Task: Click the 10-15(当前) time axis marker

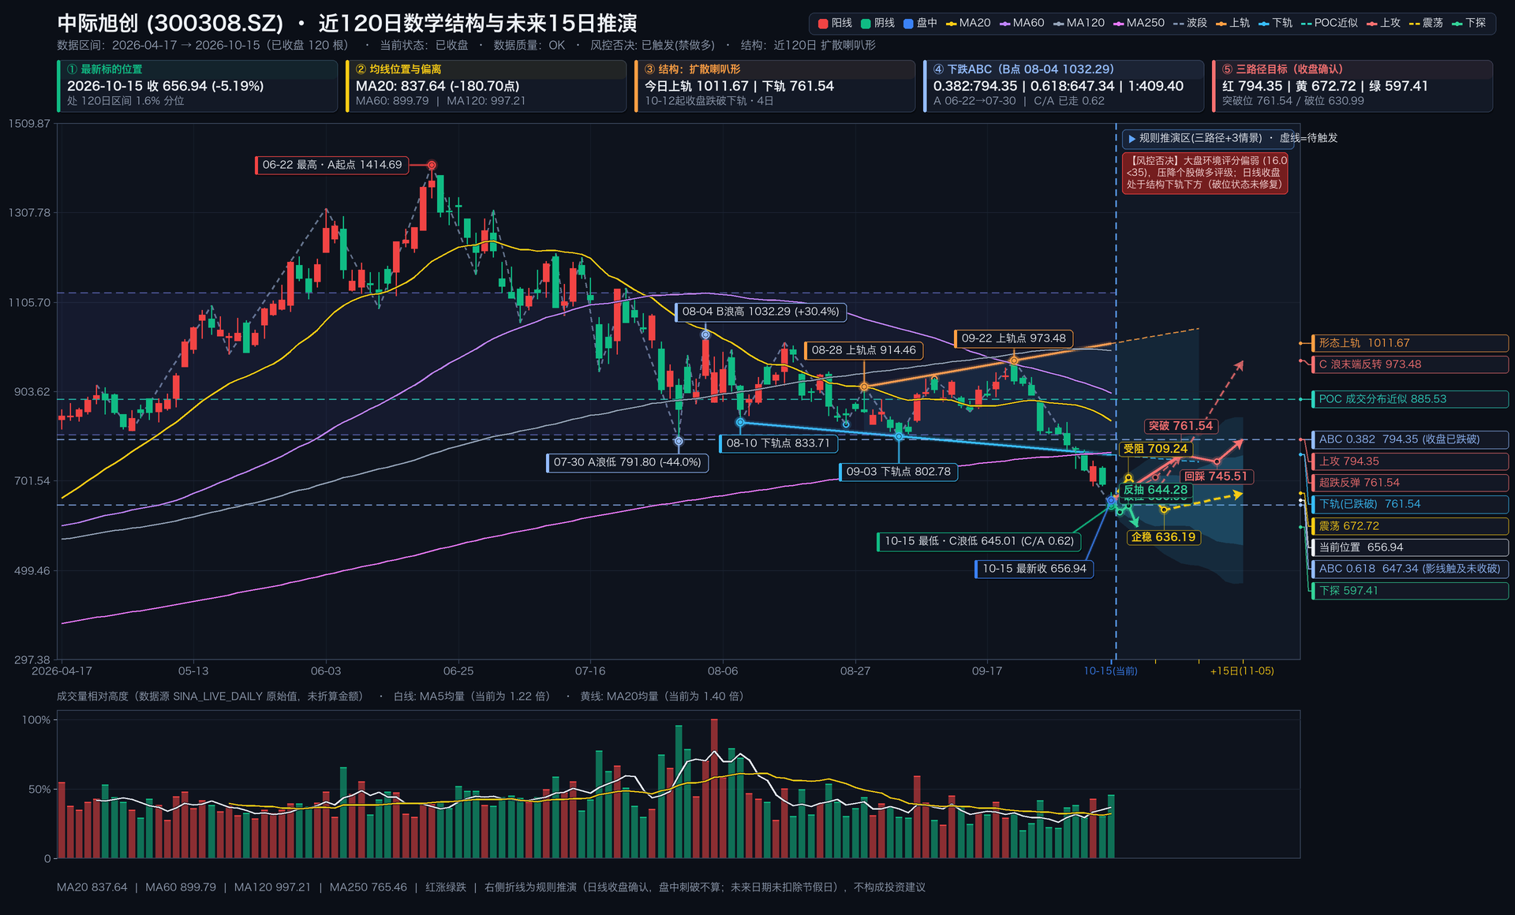Action: 1110,671
